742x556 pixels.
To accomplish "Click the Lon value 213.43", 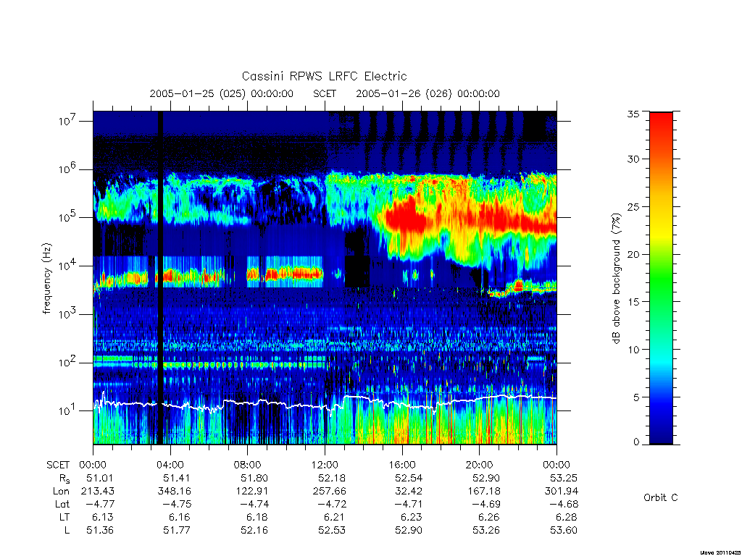I will coord(98,492).
